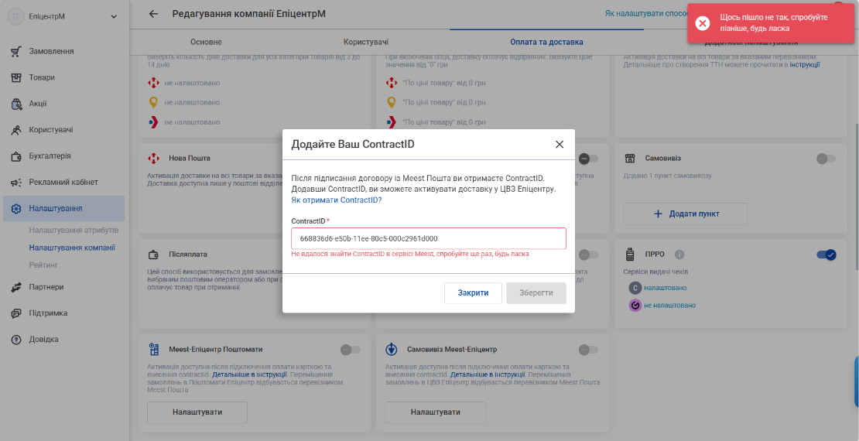
Task: Click the ПРРО cash register icon
Action: pos(629,255)
